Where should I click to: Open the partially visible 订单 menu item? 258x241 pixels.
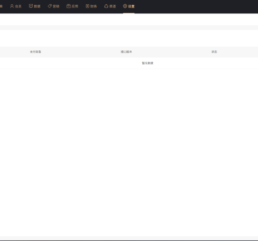coord(1,6)
